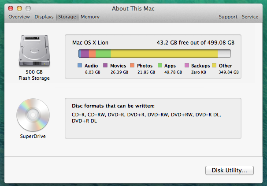Open the Service section
Viewport: 267px width, 186px height.
click(x=250, y=17)
